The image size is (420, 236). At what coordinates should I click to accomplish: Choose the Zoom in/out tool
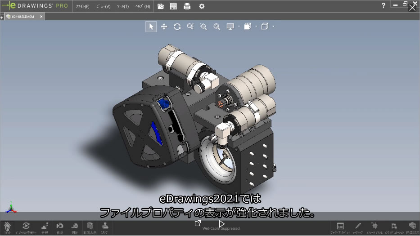(190, 27)
